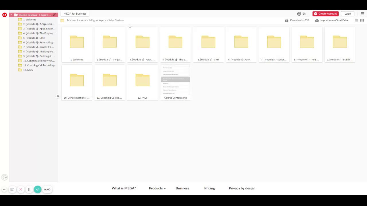The height and width of the screenshot is (206, 367).
Task: Open the '5. [Module 3] - CRM' grid folder
Action: pyautogui.click(x=208, y=45)
